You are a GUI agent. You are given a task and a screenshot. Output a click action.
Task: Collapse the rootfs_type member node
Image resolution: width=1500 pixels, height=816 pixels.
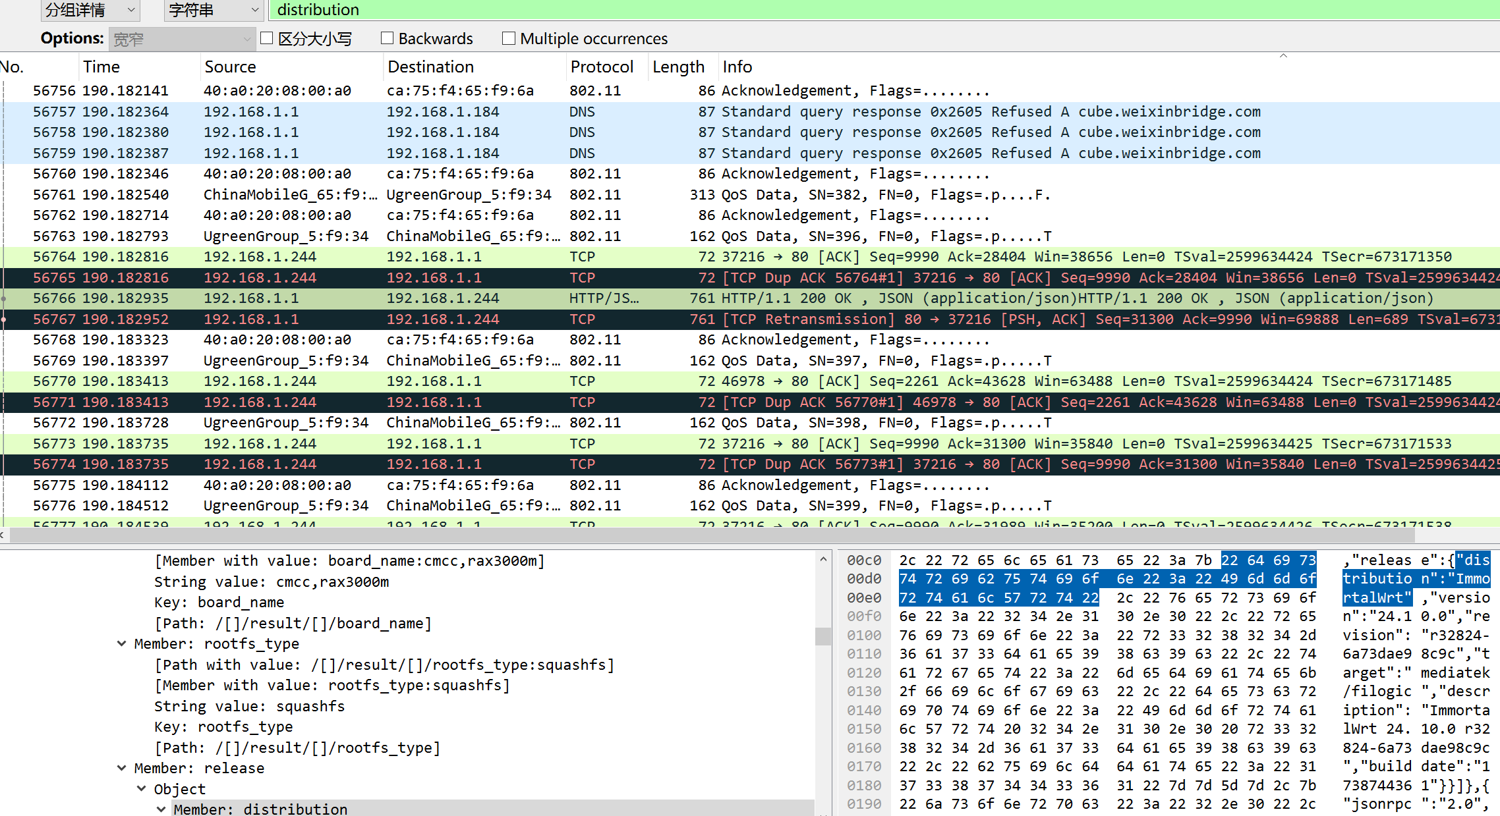tap(122, 643)
